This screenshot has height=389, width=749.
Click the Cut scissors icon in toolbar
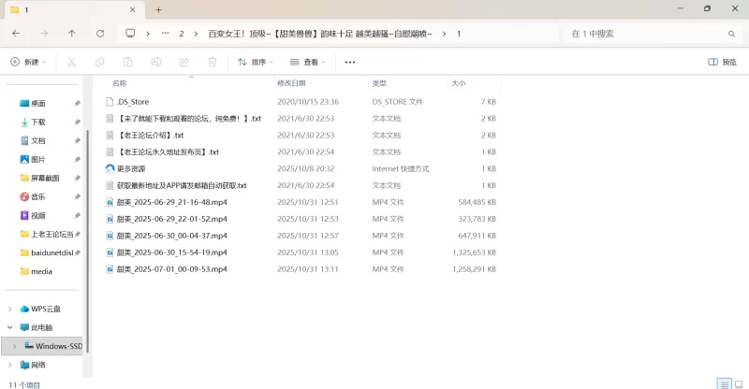[x=71, y=62]
